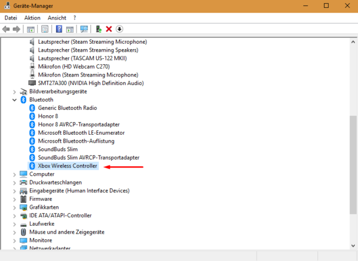Select Lautsprecher (Steam Streaming Microphone)
This screenshot has width=358, height=261.
92,42
